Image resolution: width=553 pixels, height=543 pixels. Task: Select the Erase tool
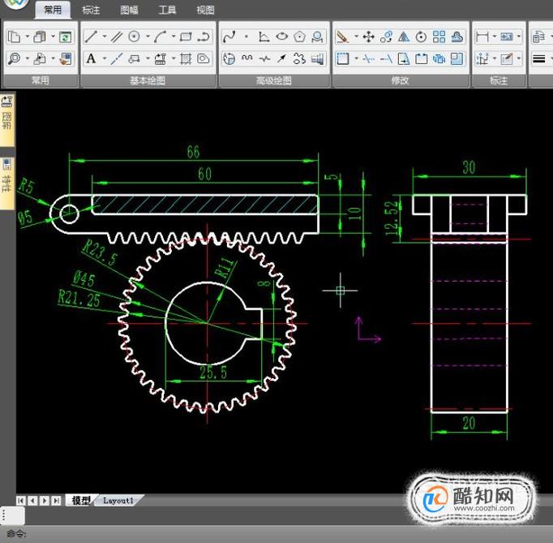point(342,37)
